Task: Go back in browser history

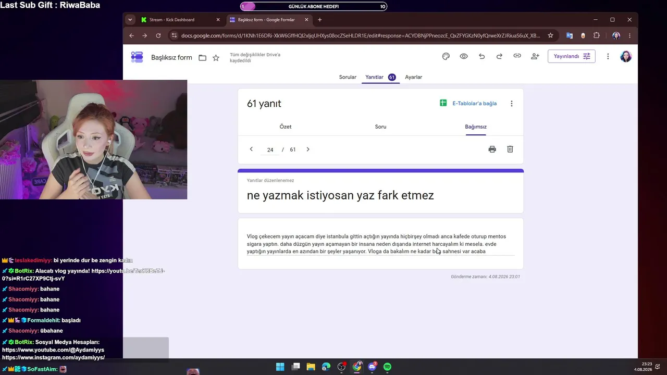Action: point(131,35)
